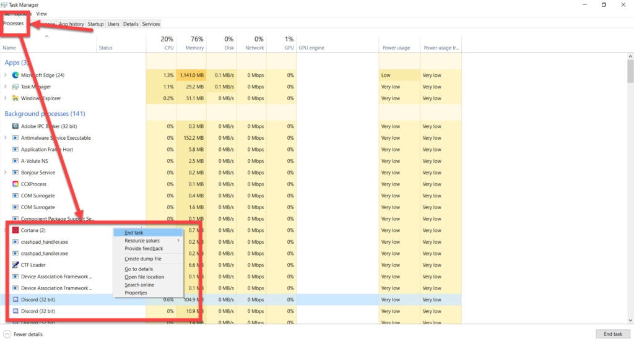This screenshot has height=344, width=634.
Task: Switch to the Startup tab
Action: [95, 24]
